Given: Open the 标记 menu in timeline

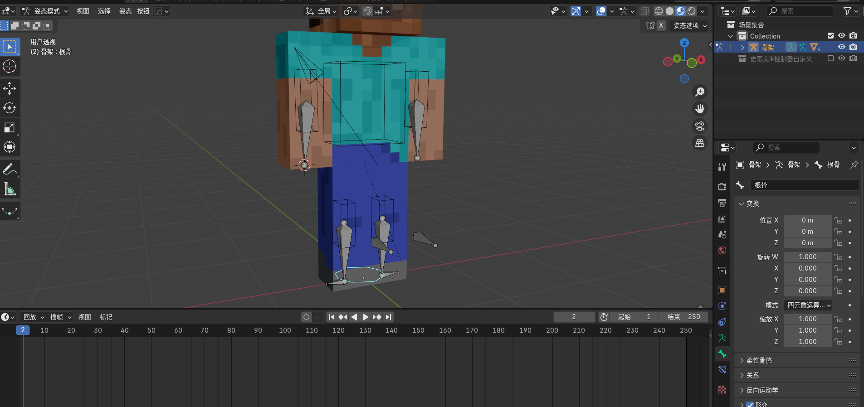Looking at the screenshot, I should coord(106,317).
